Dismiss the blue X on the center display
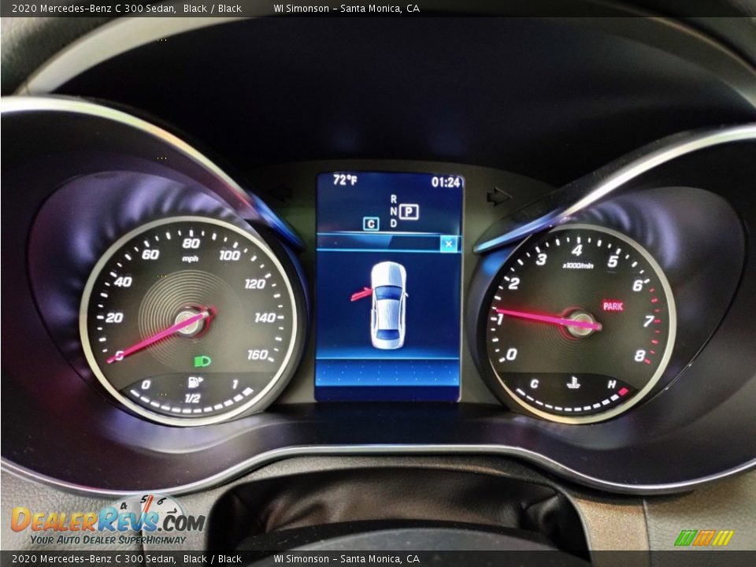Screen dimensions: 756x567 [x=447, y=243]
